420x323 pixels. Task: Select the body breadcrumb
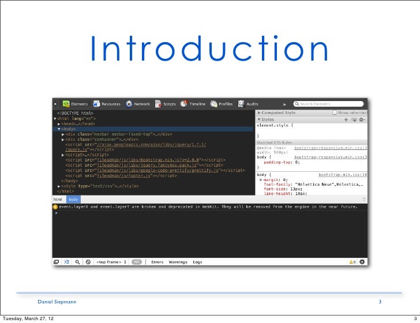coord(73,199)
